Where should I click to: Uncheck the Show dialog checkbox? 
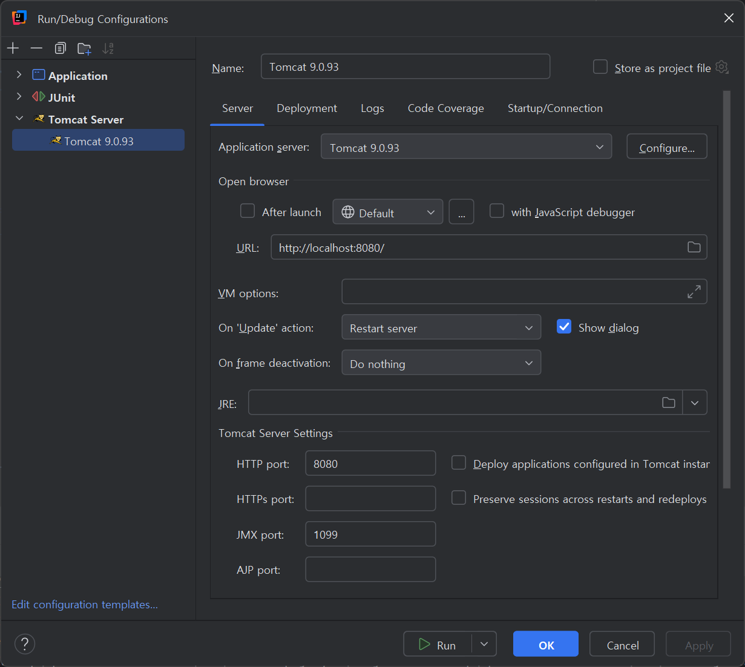click(564, 327)
